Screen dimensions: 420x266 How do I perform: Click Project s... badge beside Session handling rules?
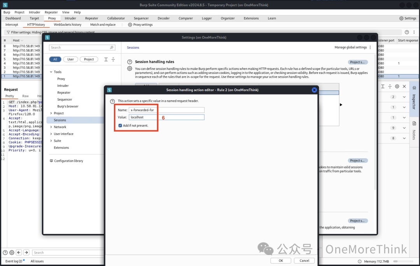click(358, 62)
